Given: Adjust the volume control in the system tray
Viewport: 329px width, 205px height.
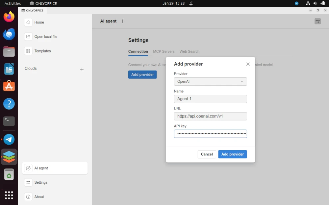Looking at the screenshot, I should tap(315, 3).
